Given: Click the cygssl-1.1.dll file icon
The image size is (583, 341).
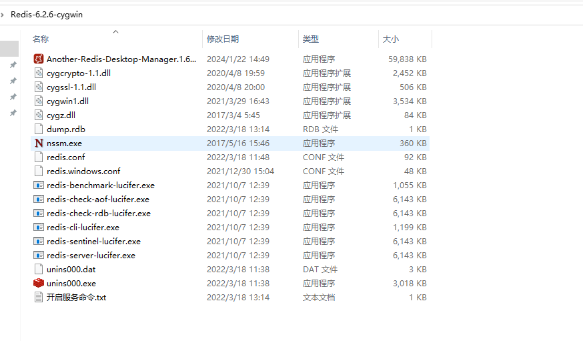Looking at the screenshot, I should pos(39,87).
